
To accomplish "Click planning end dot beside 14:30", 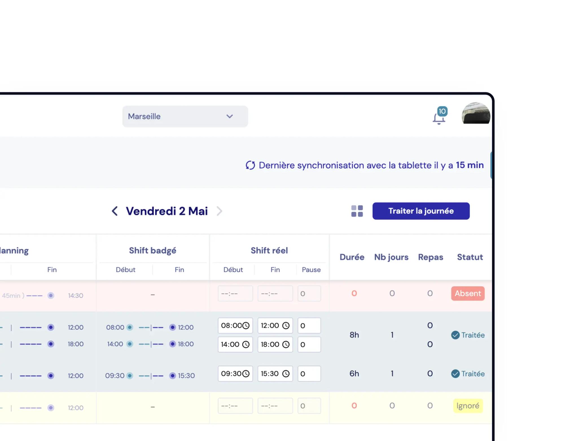I will (x=51, y=296).
